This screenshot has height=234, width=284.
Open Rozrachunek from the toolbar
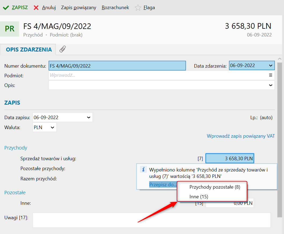(x=115, y=8)
